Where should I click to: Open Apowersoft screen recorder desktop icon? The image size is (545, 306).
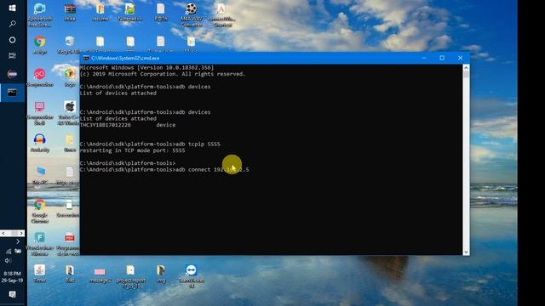coord(40,15)
